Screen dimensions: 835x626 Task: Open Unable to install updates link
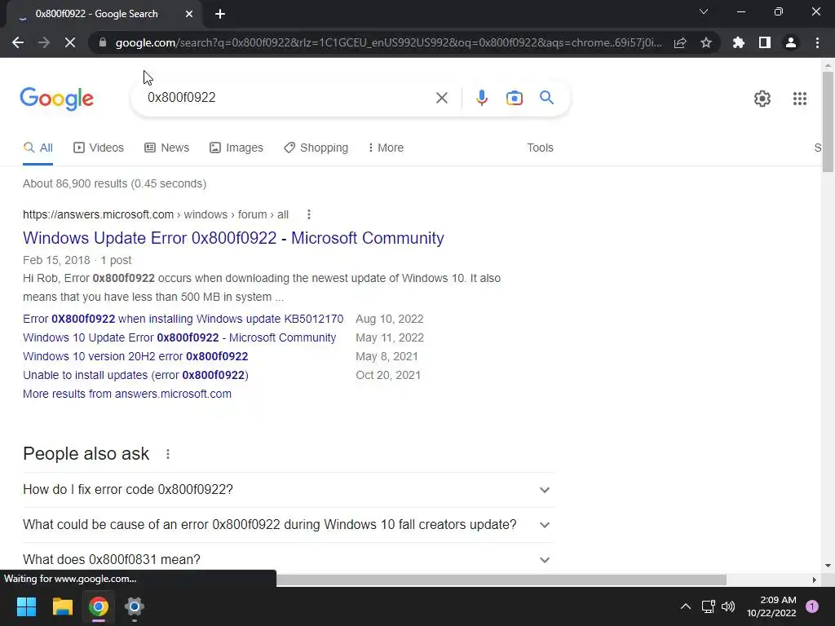[136, 375]
